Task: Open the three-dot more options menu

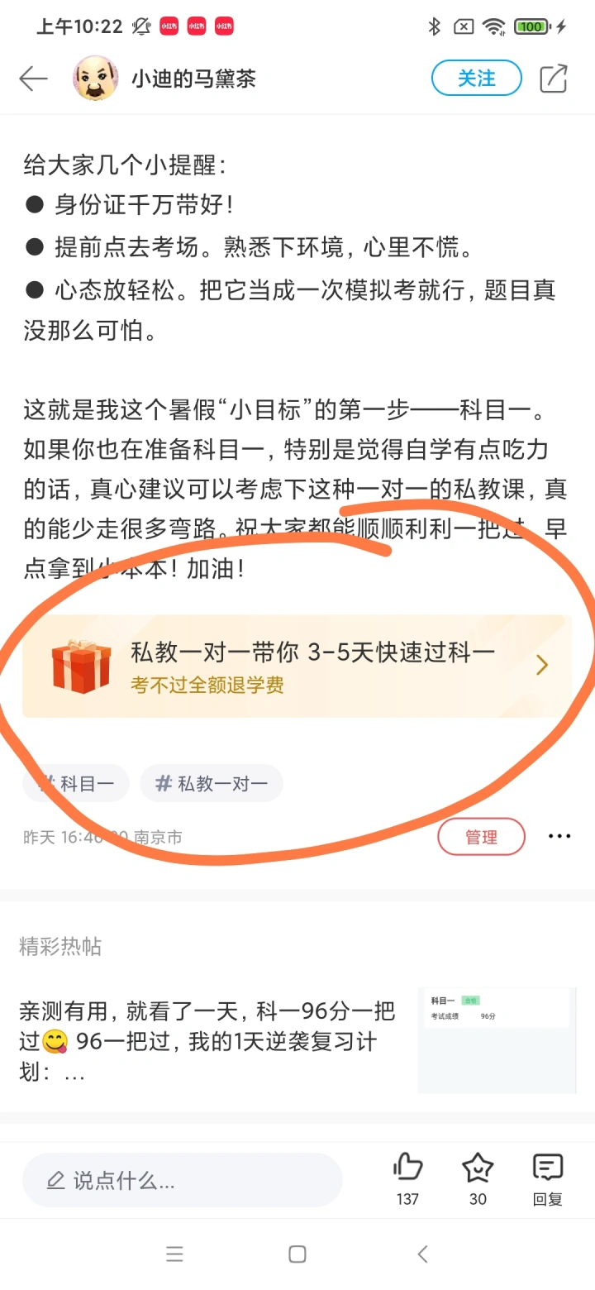Action: tap(559, 836)
